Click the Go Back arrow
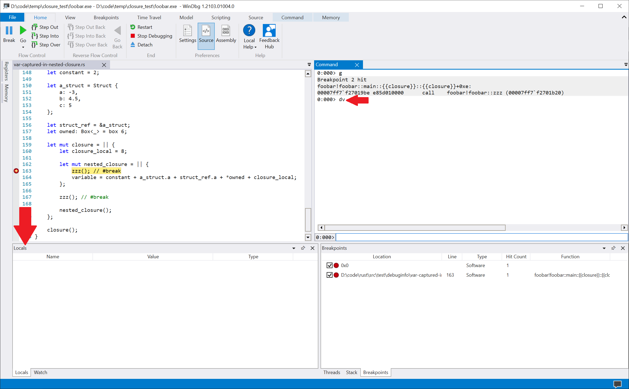The width and height of the screenshot is (629, 389). [117, 30]
